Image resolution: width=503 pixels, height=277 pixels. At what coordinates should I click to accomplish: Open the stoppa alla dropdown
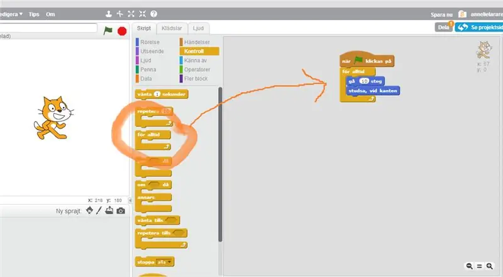165,263
